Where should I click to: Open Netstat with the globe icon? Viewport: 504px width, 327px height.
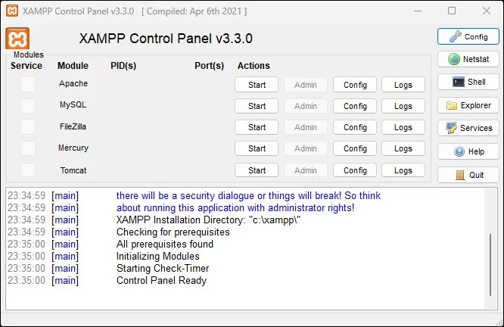454,59
